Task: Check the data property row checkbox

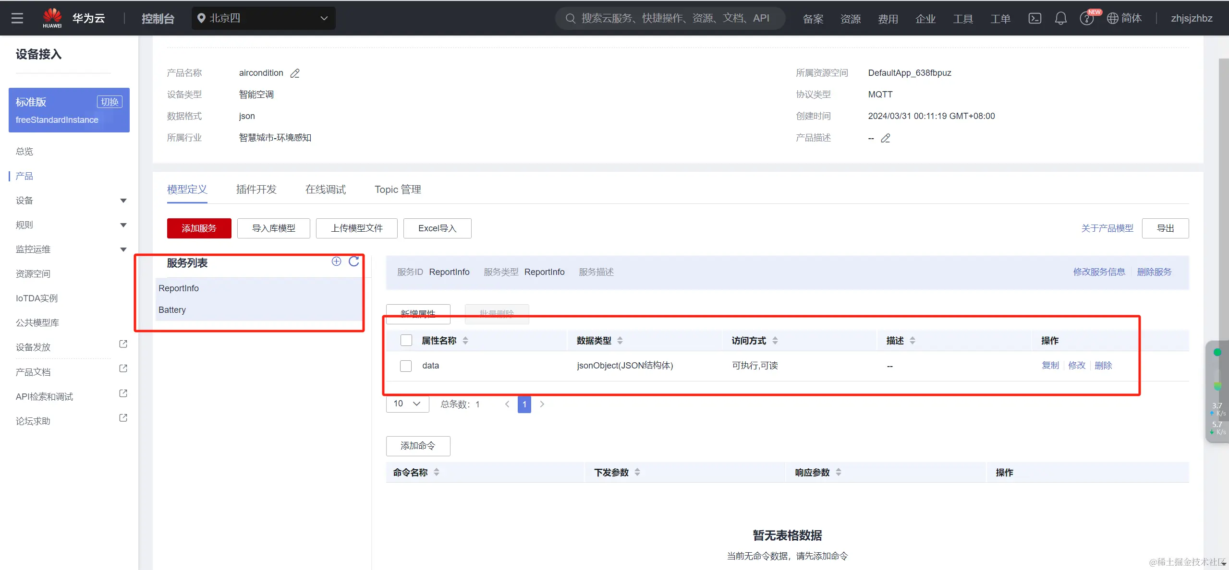Action: pos(406,366)
